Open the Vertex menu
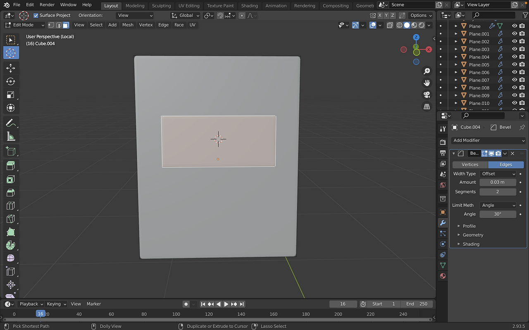The width and height of the screenshot is (529, 330). (146, 25)
